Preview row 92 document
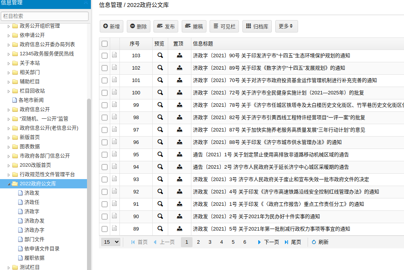 (x=160, y=191)
